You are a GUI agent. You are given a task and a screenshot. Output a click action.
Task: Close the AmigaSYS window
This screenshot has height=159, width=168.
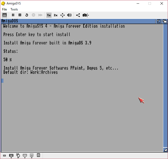162,3
